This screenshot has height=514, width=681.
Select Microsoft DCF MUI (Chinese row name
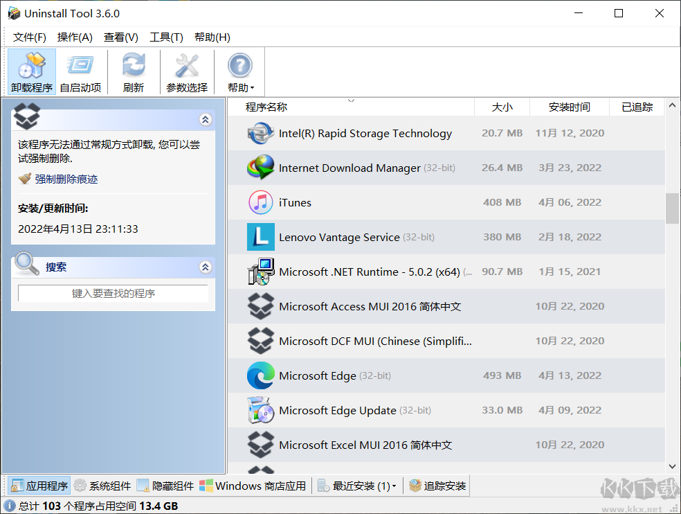click(375, 342)
